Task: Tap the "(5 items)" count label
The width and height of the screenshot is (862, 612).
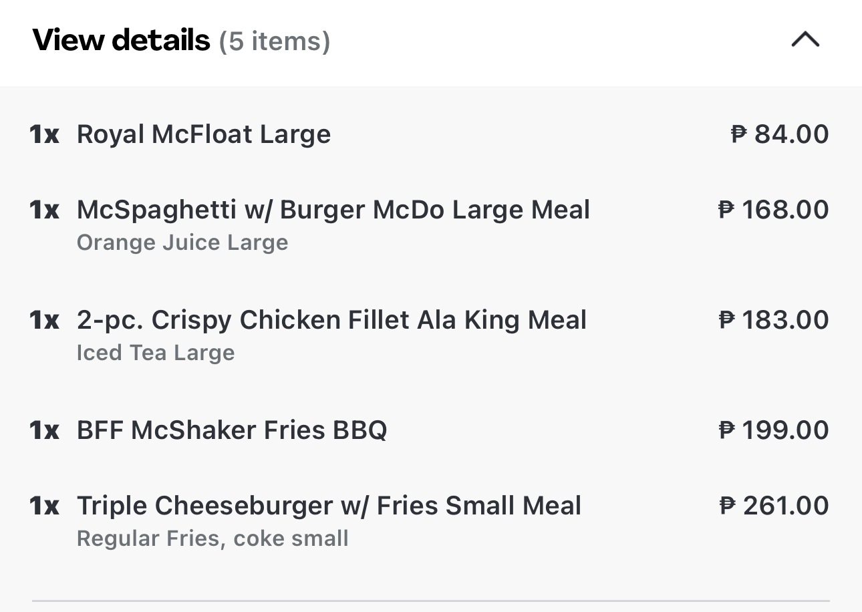Action: click(275, 41)
